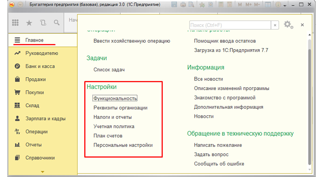Viewport: 323px width, 177px height.
Task: Click the Склад boxes icon
Action: tap(17, 105)
